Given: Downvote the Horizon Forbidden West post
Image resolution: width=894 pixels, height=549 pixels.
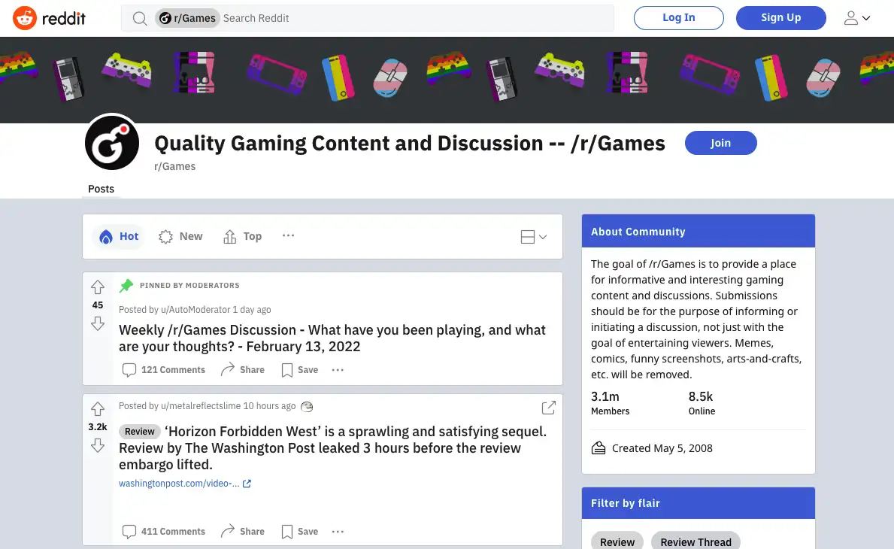Looking at the screenshot, I should coord(98,445).
